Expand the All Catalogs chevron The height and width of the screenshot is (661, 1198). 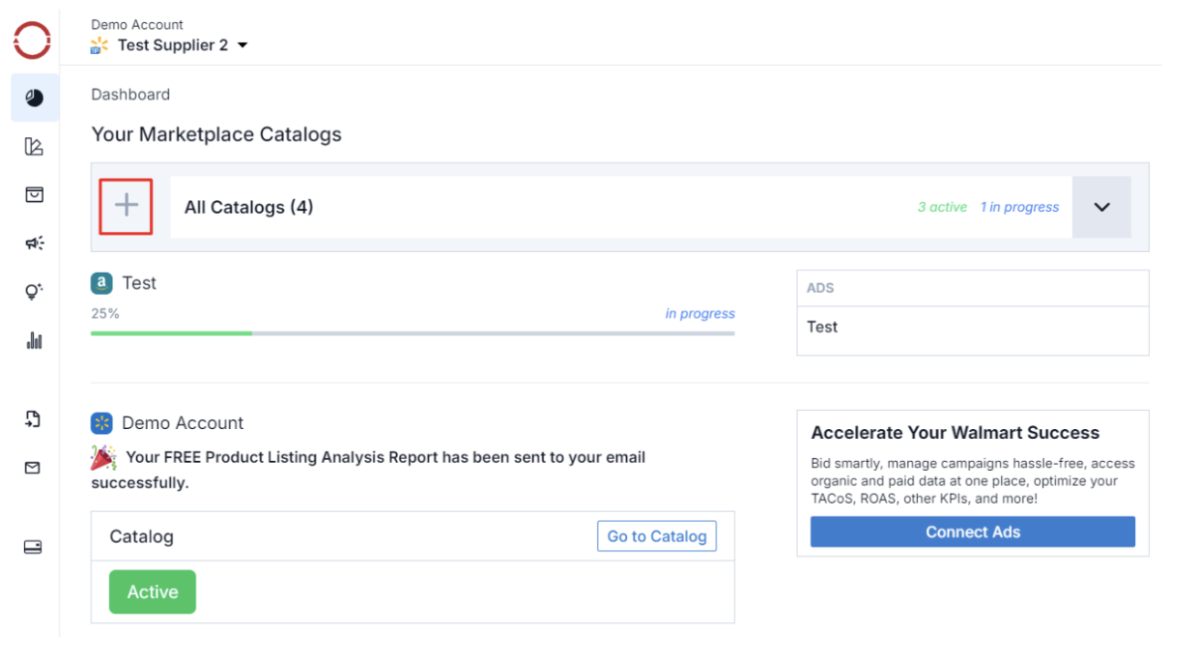click(x=1101, y=207)
